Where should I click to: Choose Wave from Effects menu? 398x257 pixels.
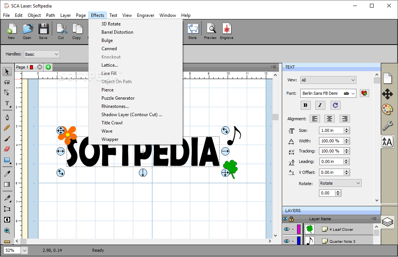[107, 131]
